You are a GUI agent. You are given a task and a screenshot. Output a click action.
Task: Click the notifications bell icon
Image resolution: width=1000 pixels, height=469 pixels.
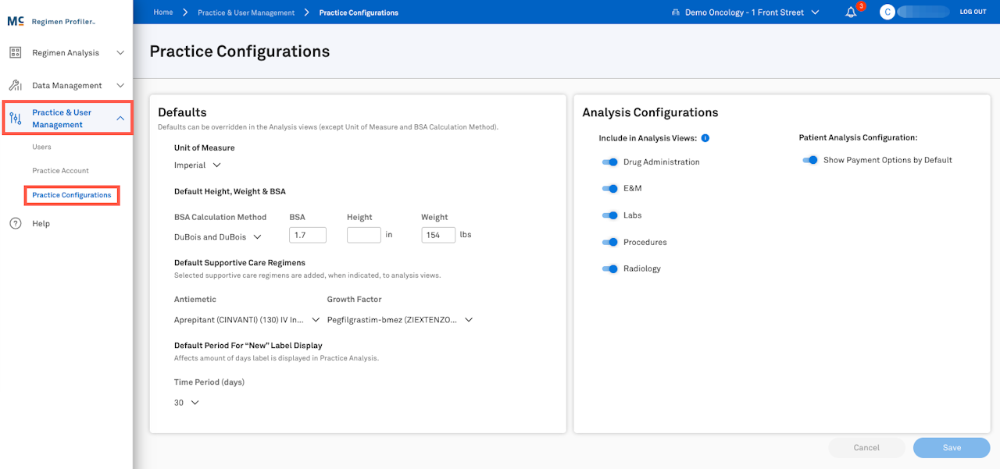[x=851, y=12]
